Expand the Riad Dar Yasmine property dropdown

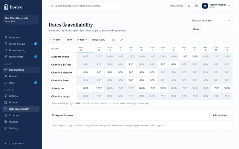coord(211,21)
